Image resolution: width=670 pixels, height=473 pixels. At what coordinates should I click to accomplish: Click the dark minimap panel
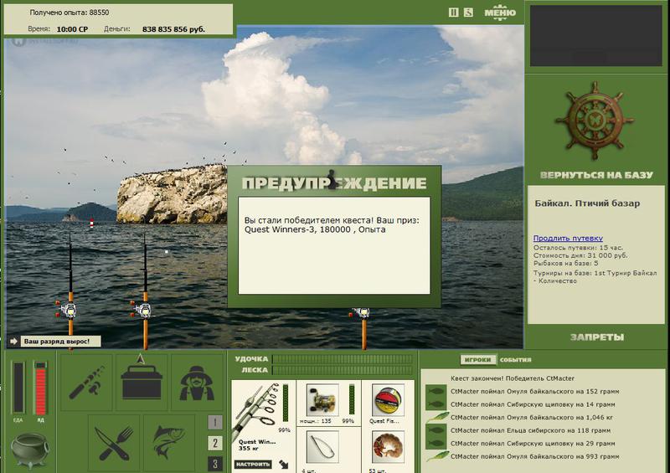(596, 36)
